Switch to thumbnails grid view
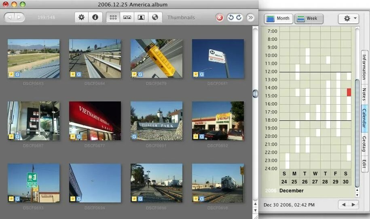370x219 pixels. tap(113, 17)
